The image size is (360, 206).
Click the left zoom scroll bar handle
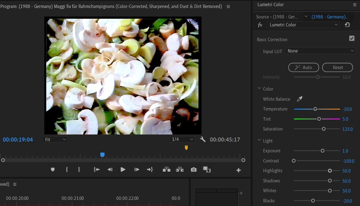(3, 160)
